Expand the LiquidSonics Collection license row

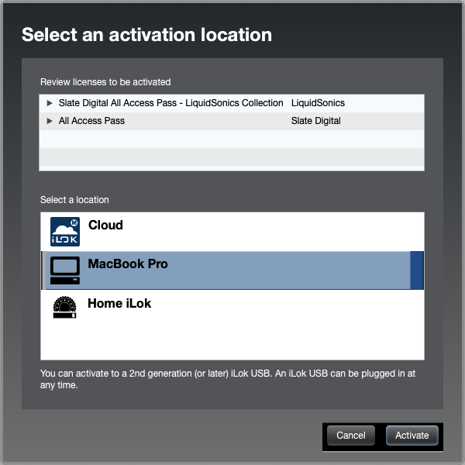[x=50, y=103]
